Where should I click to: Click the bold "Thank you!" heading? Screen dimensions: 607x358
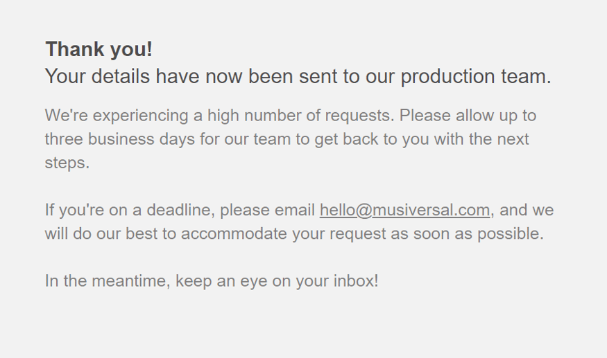click(99, 49)
